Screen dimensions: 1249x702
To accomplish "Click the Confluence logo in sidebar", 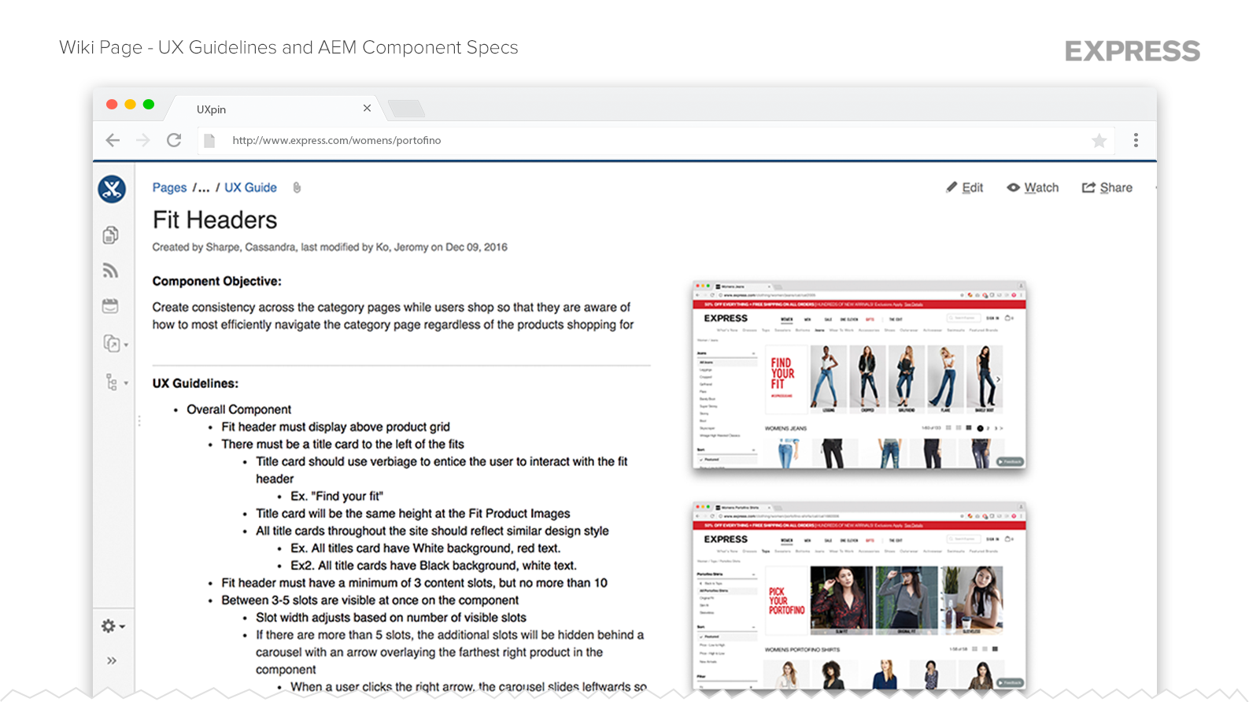I will pos(112,189).
